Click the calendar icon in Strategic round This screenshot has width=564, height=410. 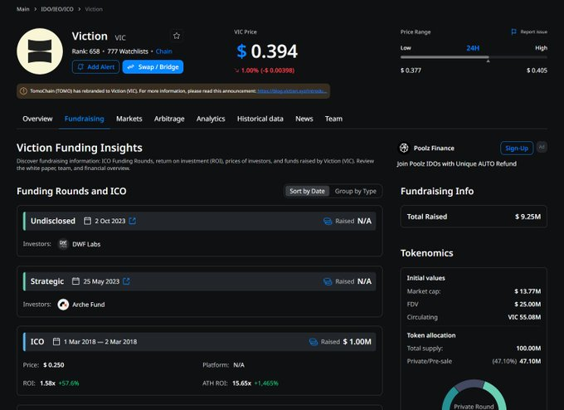pyautogui.click(x=75, y=281)
